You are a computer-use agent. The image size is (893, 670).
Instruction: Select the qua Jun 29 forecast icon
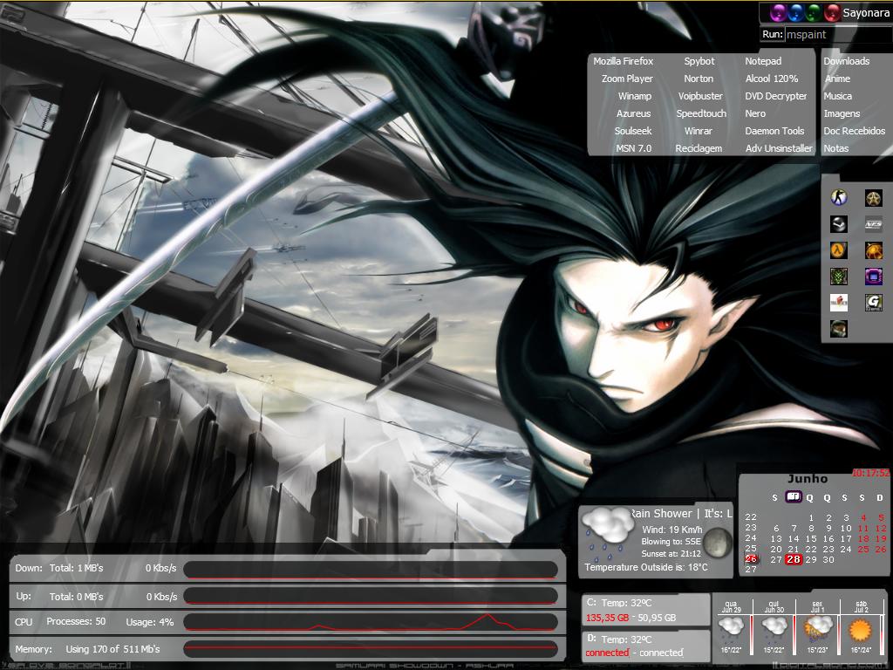tap(732, 629)
